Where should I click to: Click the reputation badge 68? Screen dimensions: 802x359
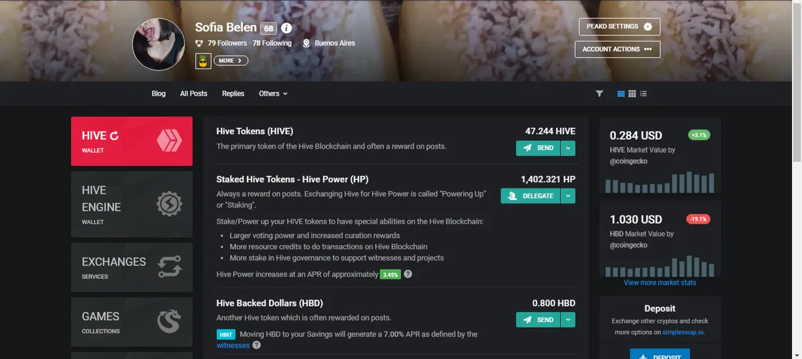[x=268, y=29]
